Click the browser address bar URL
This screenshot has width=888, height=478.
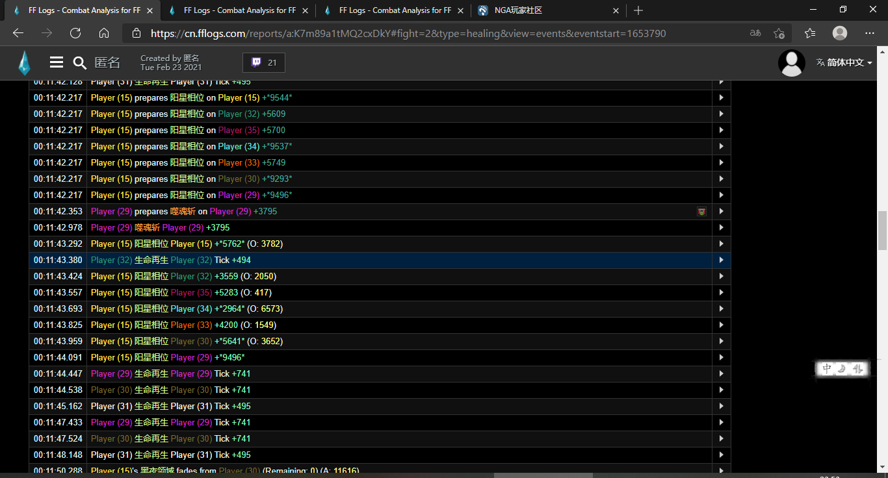click(x=408, y=33)
